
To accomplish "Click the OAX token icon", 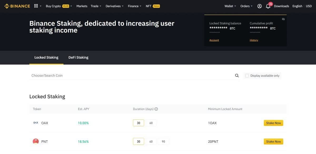I will (x=36, y=123).
